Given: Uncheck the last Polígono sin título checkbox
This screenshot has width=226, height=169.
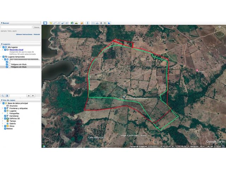Looking at the screenshot, I should click(x=7, y=67).
